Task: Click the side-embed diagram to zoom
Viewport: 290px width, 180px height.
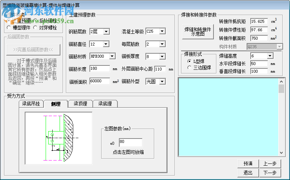Action: pyautogui.click(x=59, y=138)
